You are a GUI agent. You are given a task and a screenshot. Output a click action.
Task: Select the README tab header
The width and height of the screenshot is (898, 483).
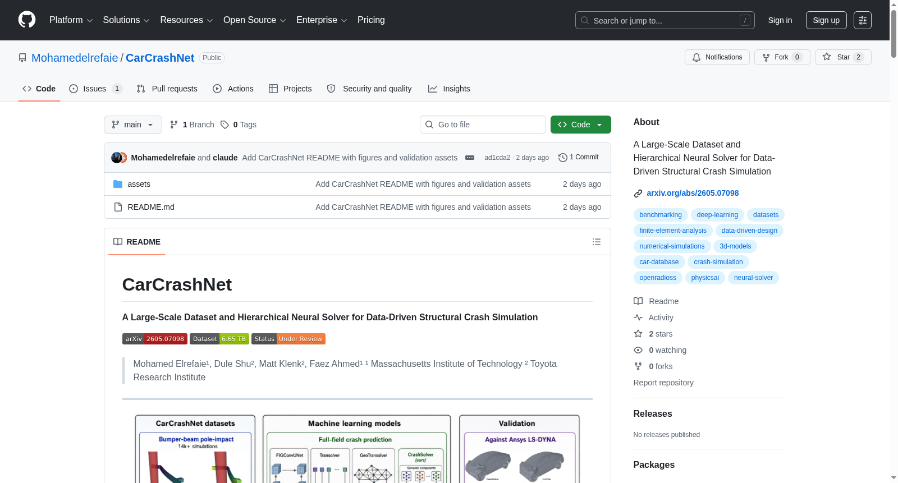click(x=137, y=242)
